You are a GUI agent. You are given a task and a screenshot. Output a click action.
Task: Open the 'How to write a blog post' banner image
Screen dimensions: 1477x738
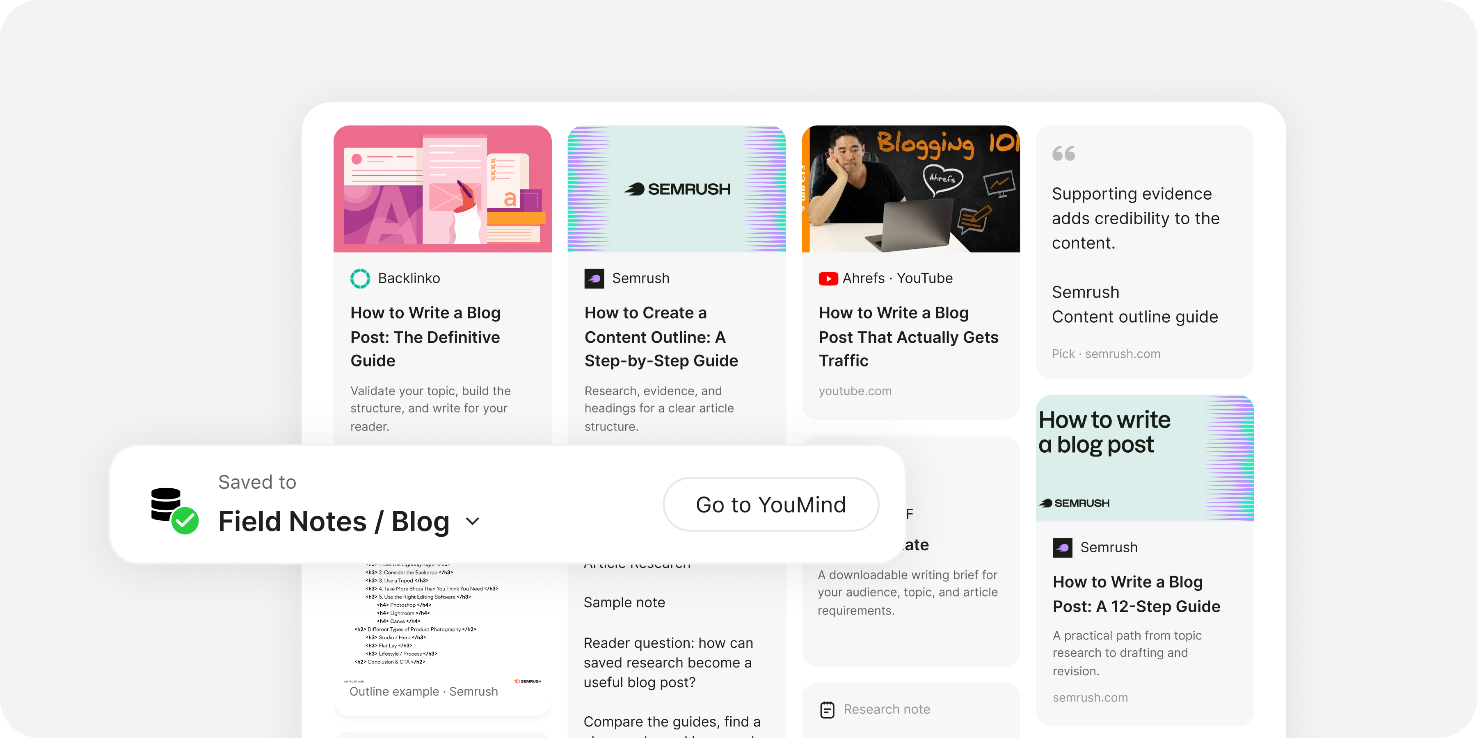click(1144, 458)
